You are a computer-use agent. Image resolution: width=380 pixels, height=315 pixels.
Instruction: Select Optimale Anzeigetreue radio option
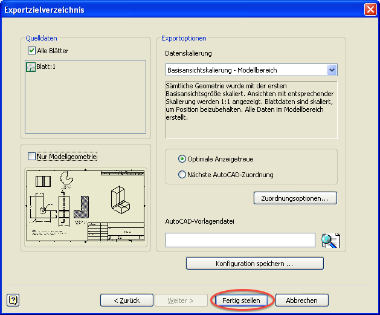tap(182, 159)
